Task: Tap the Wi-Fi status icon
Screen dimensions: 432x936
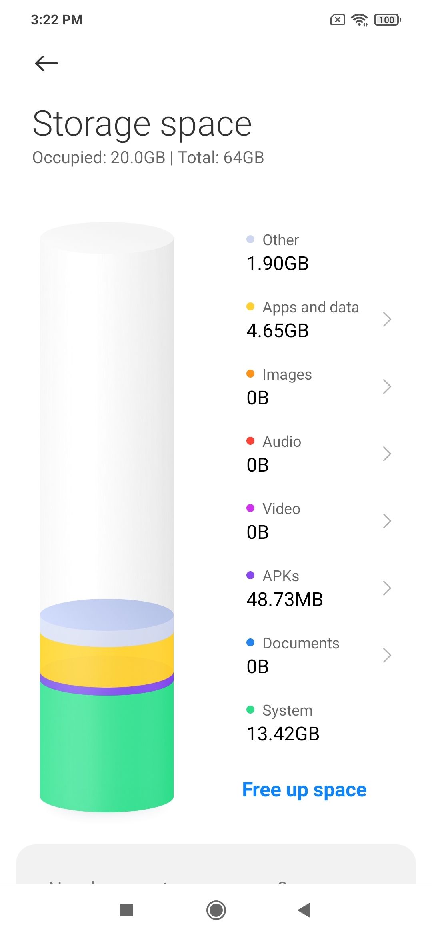Action: pyautogui.click(x=359, y=20)
